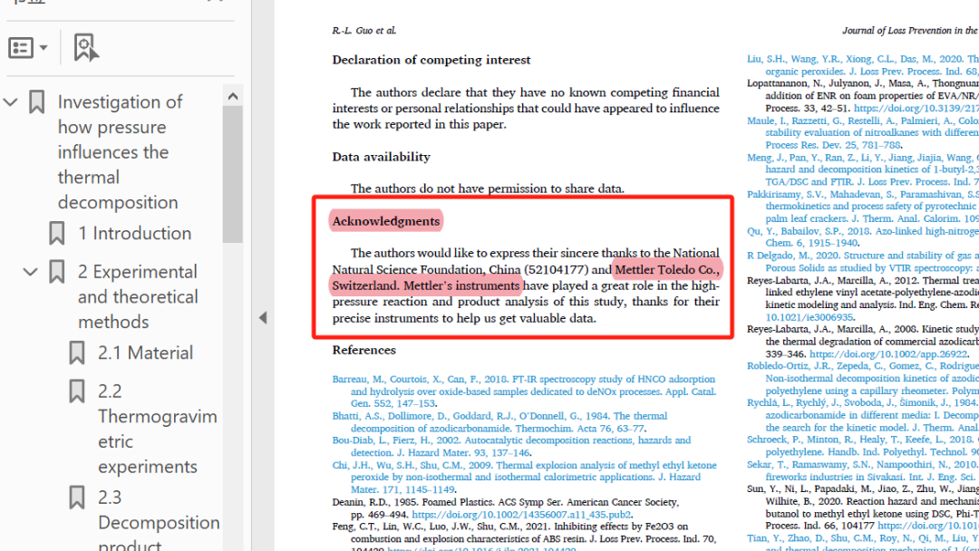The height and width of the screenshot is (551, 979).
Task: Click highlighted 'Mettler Toledo Co.,' text
Action: 667,269
